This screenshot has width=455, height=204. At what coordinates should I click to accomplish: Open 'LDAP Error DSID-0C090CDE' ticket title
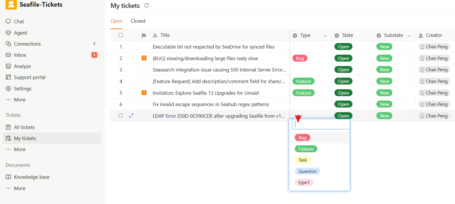pos(219,116)
